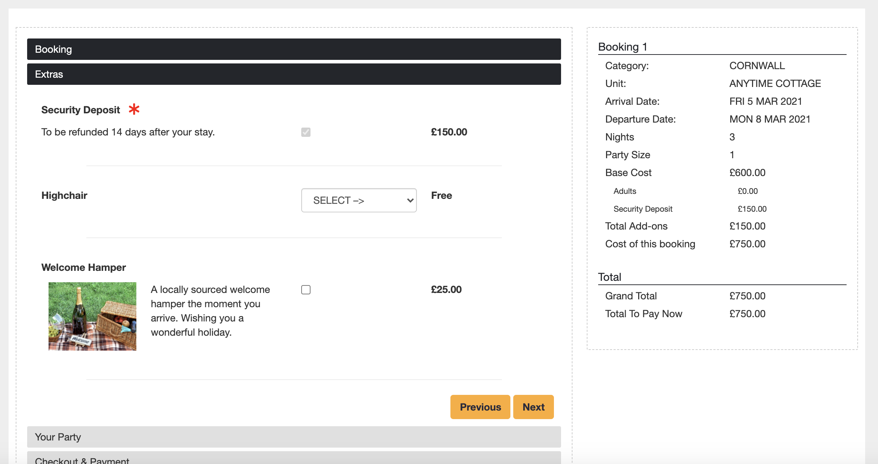Viewport: 878px width, 464px height.
Task: Go back with the Previous button
Action: click(x=480, y=407)
